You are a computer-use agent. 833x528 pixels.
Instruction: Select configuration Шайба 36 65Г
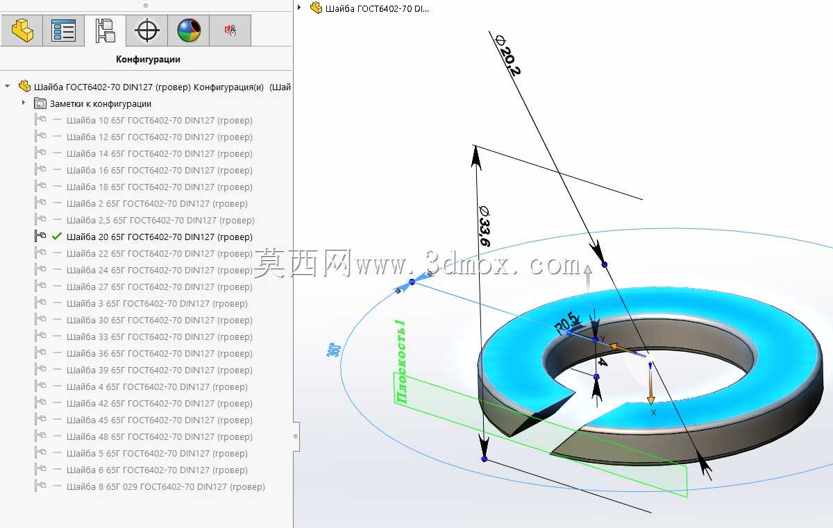[160, 353]
